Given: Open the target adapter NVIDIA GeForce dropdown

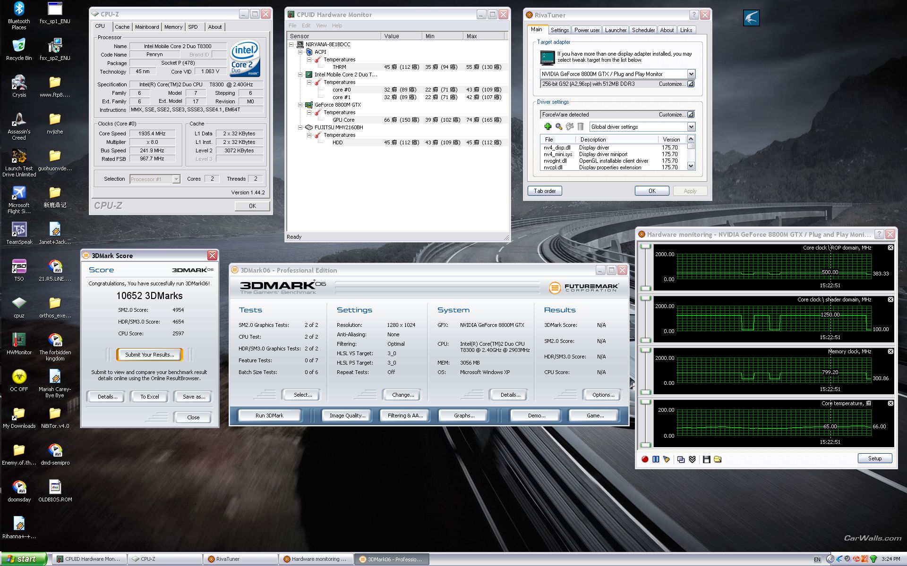Looking at the screenshot, I should click(x=691, y=74).
